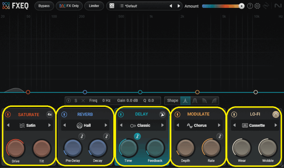The height and width of the screenshot is (168, 284).
Task: Click the dice randomize preset icon
Action: pyautogui.click(x=111, y=6)
